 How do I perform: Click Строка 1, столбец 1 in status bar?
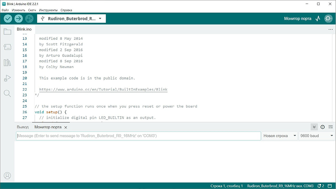(x=227, y=186)
